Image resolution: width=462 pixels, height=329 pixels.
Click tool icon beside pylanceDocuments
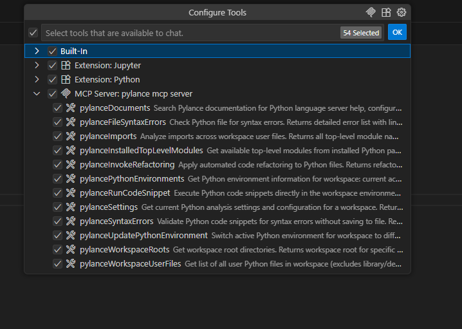point(71,108)
